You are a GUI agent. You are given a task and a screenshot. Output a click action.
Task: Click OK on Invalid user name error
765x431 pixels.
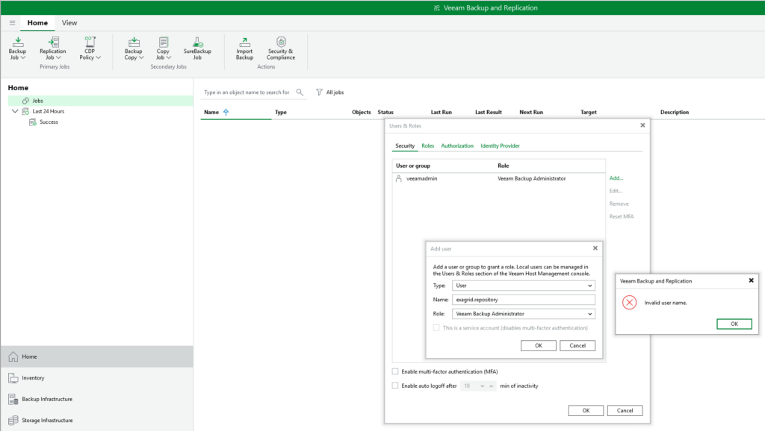pos(734,324)
